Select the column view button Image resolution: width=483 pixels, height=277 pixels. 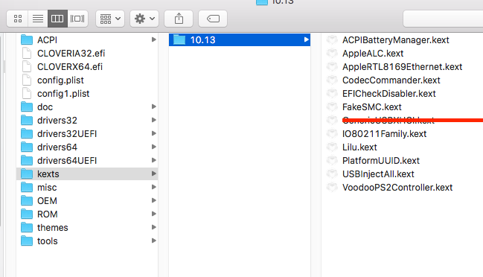57,19
